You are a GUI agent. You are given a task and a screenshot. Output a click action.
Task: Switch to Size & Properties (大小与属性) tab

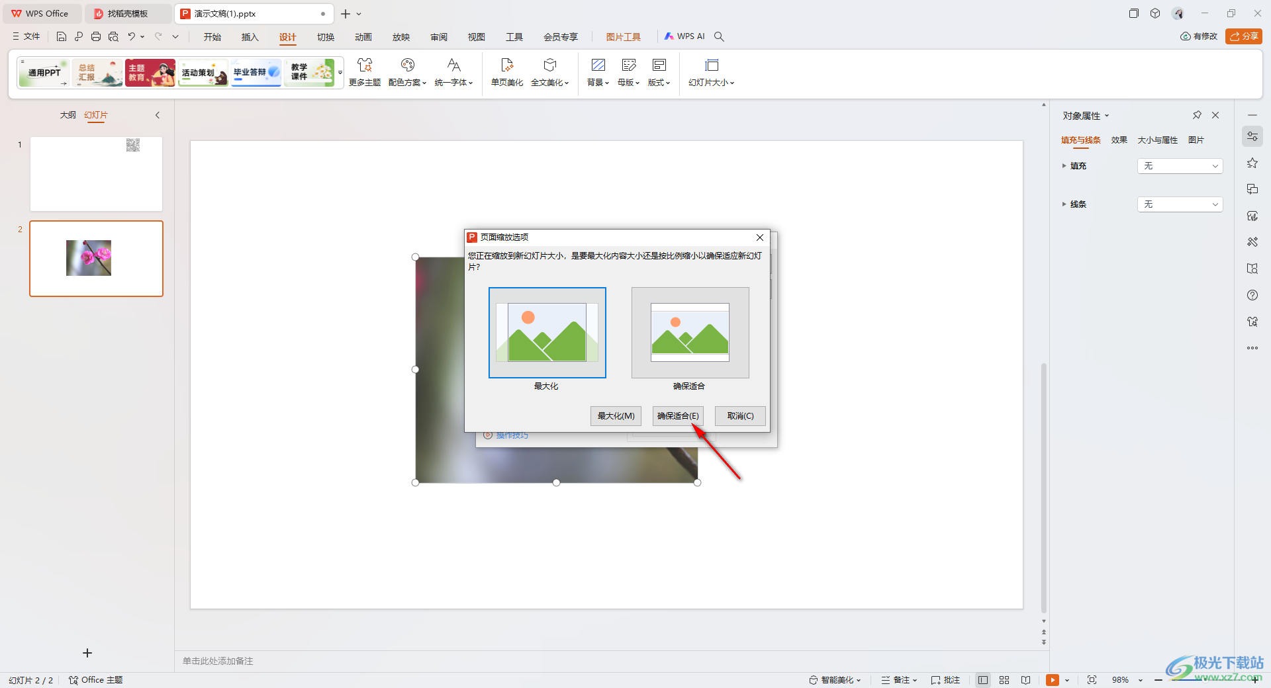1158,140
